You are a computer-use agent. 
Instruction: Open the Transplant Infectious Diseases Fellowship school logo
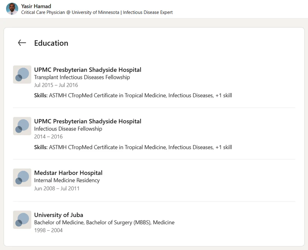click(22, 75)
